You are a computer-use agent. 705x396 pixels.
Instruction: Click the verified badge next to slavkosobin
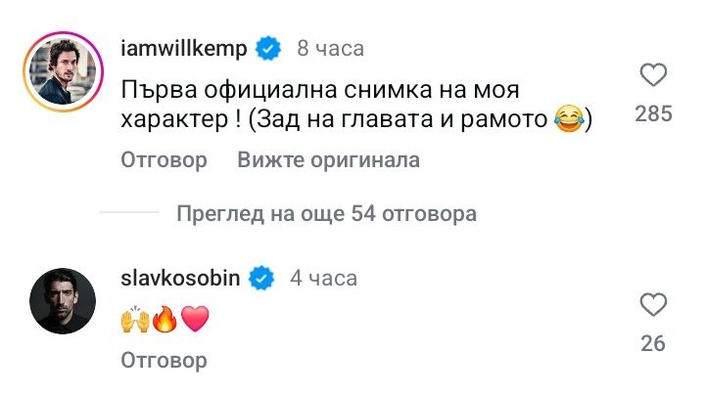click(x=259, y=279)
